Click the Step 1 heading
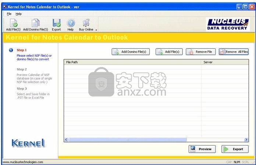 click(22, 50)
